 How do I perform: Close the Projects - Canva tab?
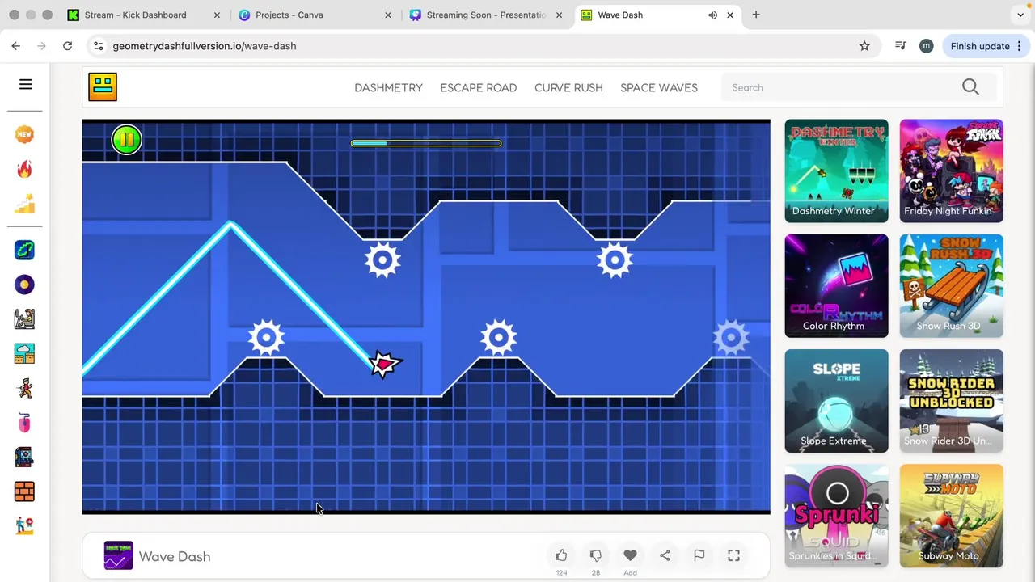387,15
